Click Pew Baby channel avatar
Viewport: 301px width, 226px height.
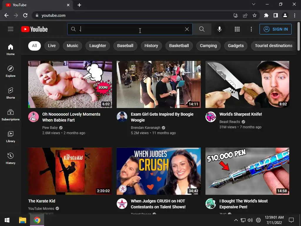(x=34, y=117)
